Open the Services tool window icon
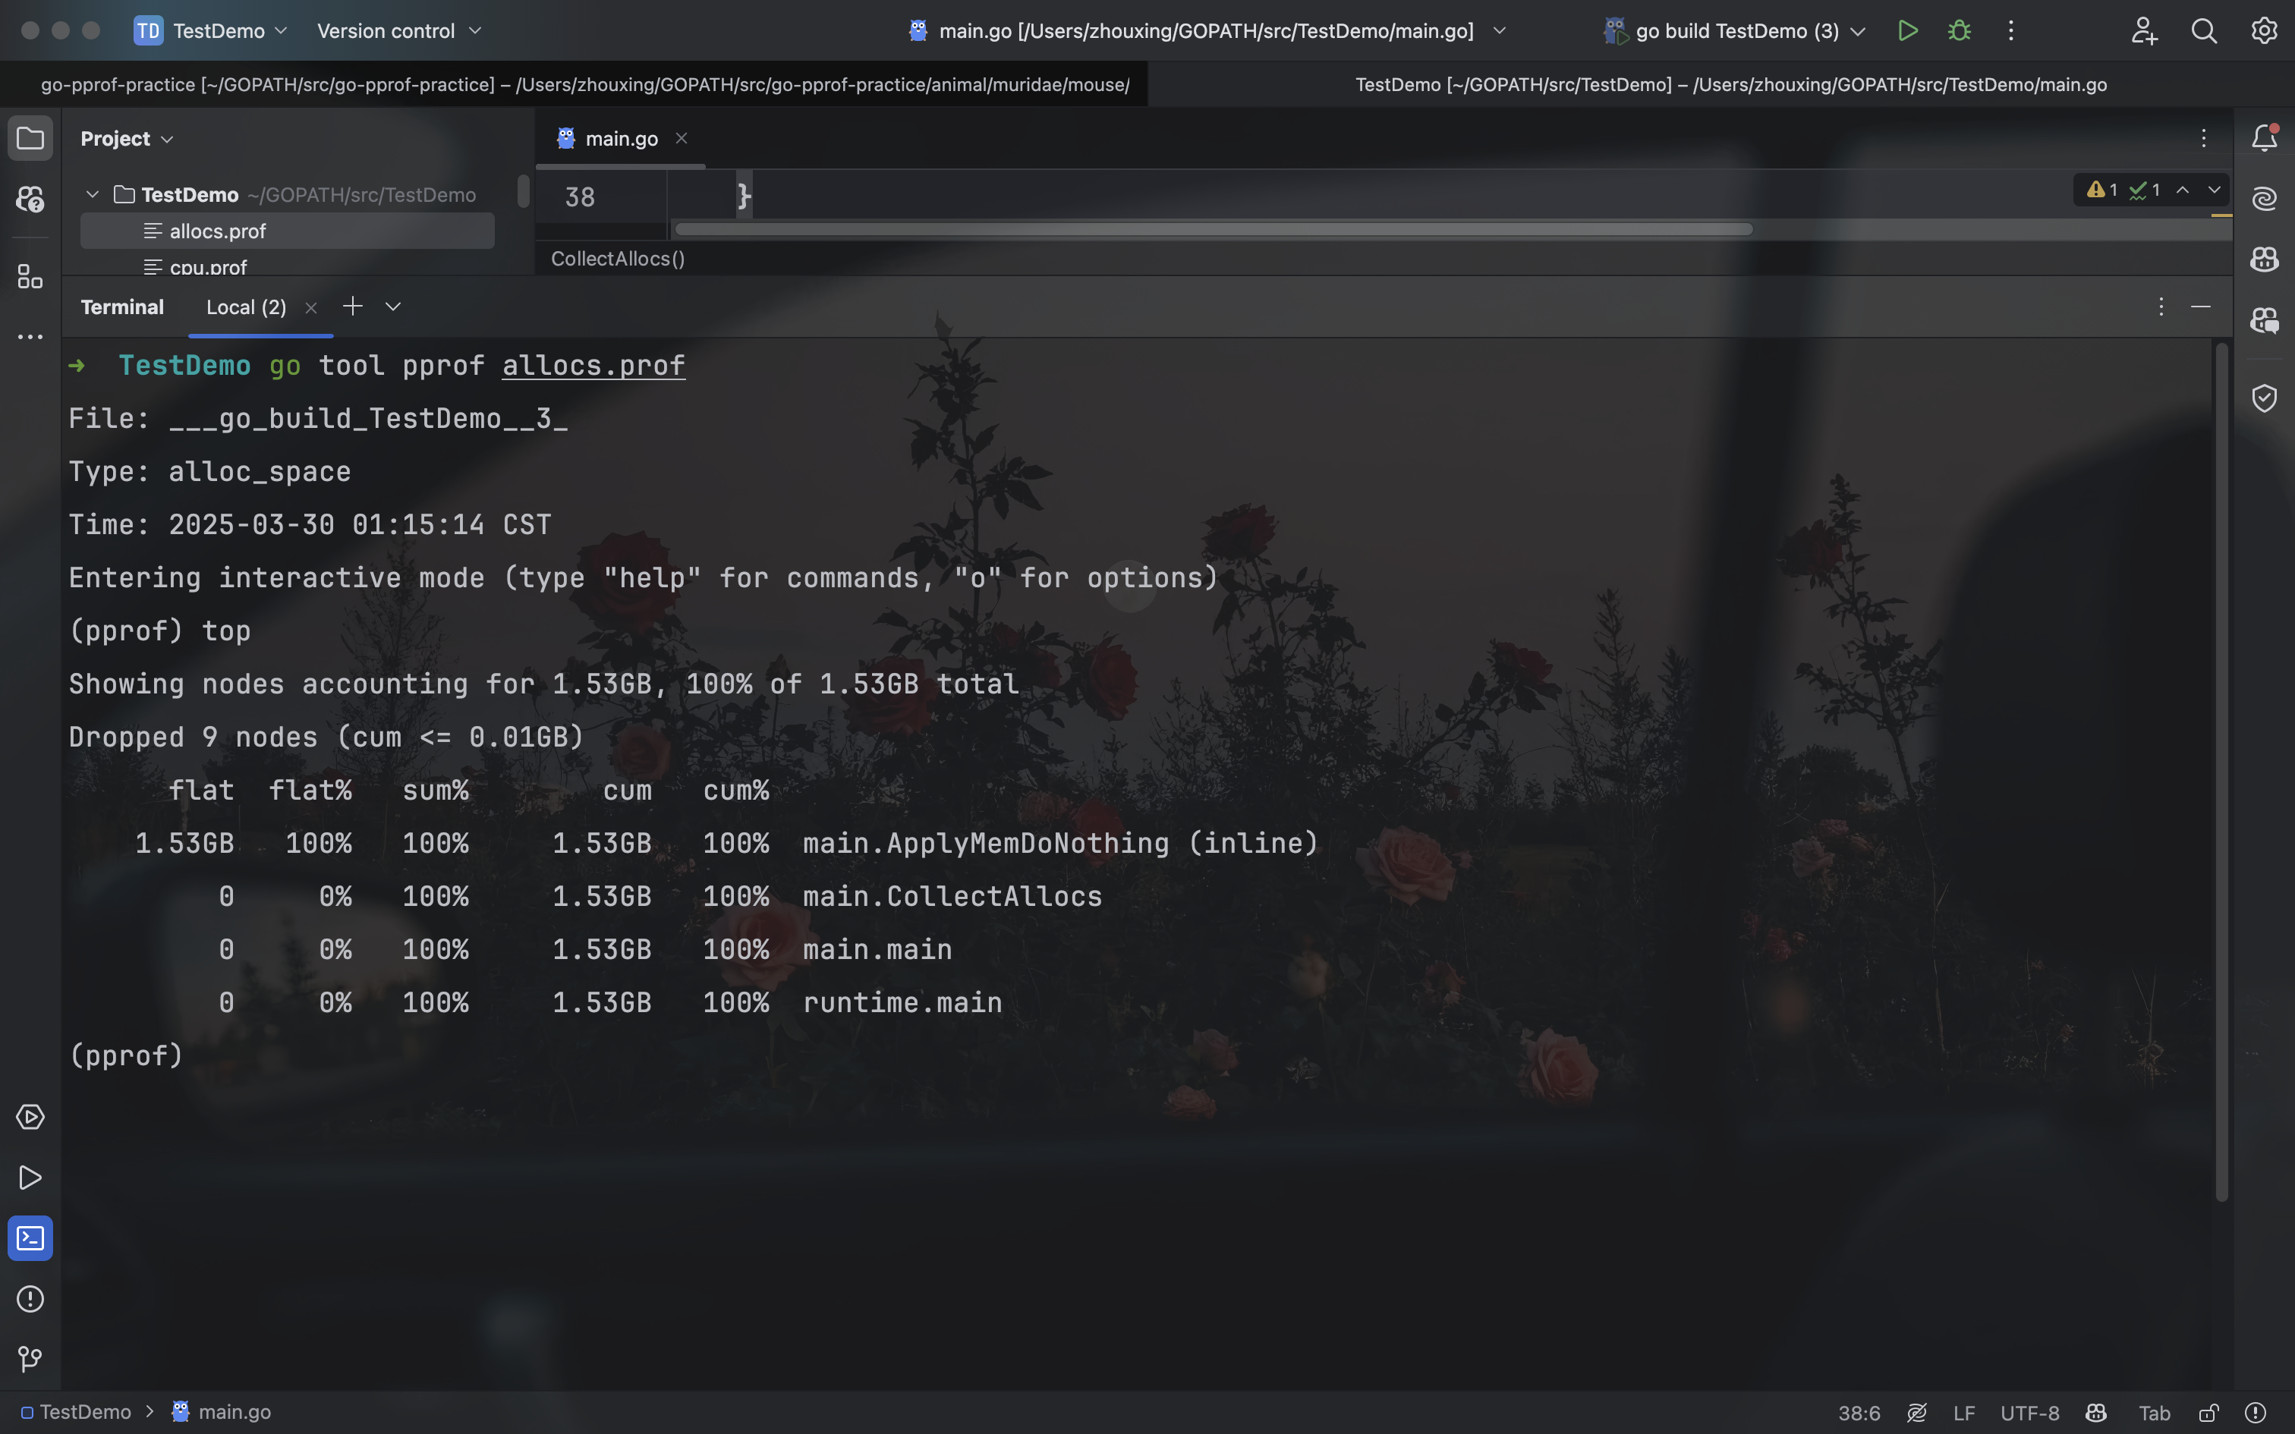 click(30, 1116)
